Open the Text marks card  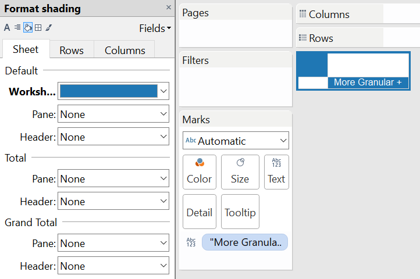pyautogui.click(x=276, y=172)
